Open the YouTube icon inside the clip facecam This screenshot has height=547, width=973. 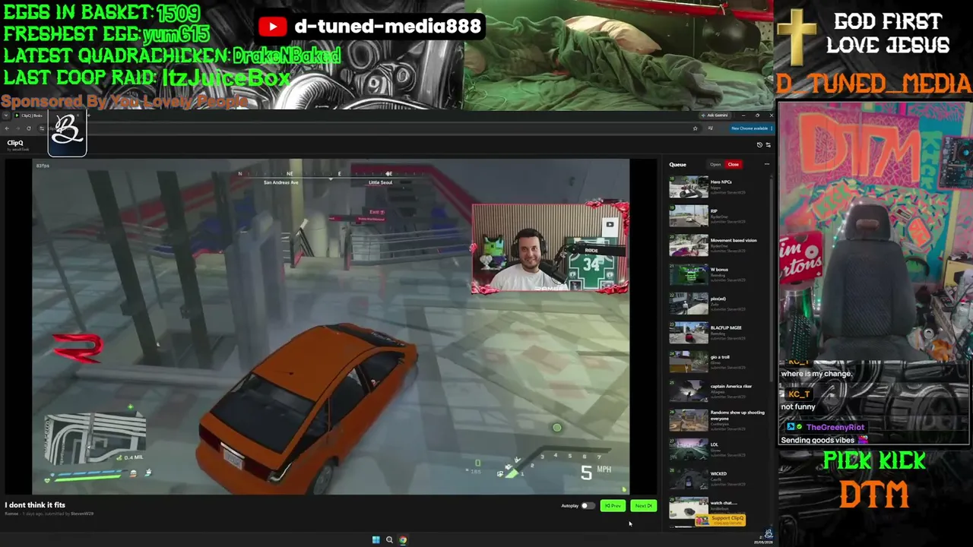[x=610, y=225]
